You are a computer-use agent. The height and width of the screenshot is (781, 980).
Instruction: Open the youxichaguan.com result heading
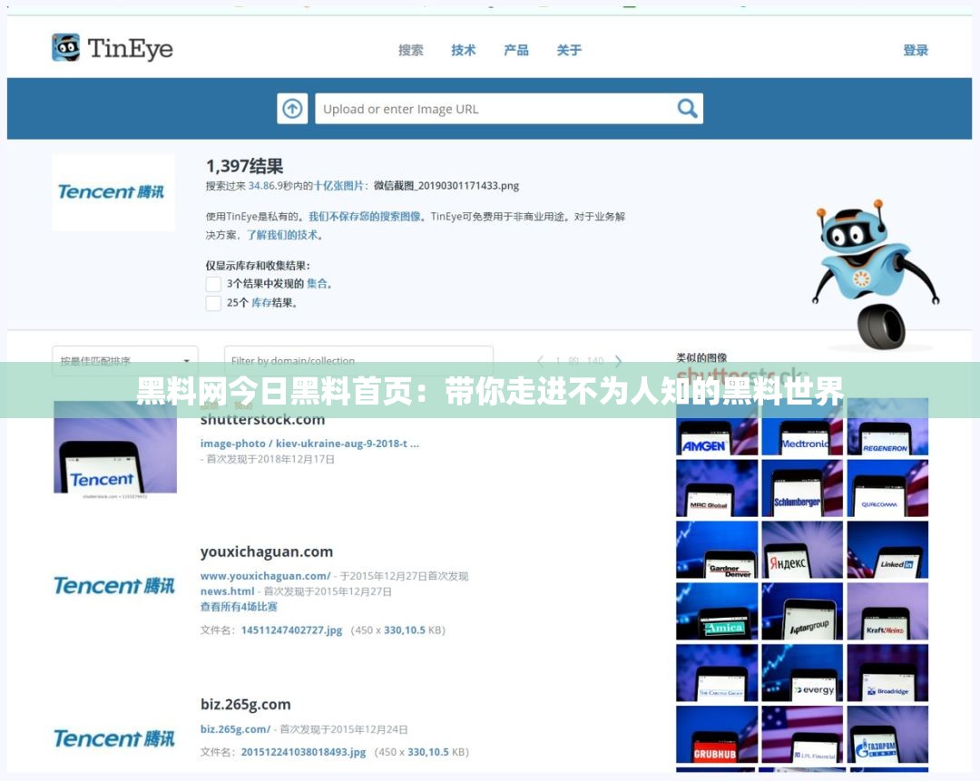pyautogui.click(x=267, y=552)
